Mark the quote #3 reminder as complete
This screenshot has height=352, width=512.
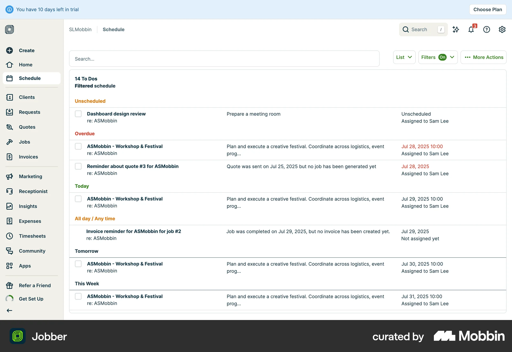(x=78, y=166)
